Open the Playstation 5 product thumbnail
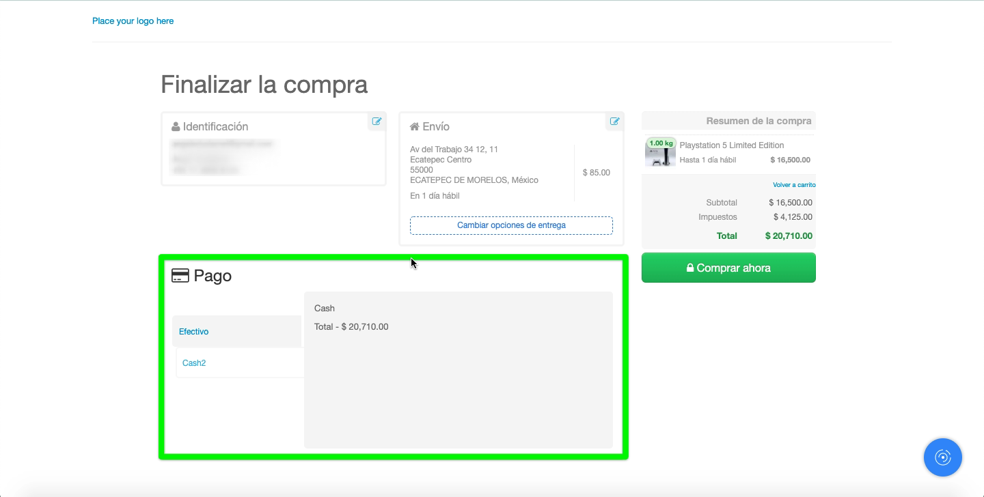The width and height of the screenshot is (984, 497). coord(660,152)
